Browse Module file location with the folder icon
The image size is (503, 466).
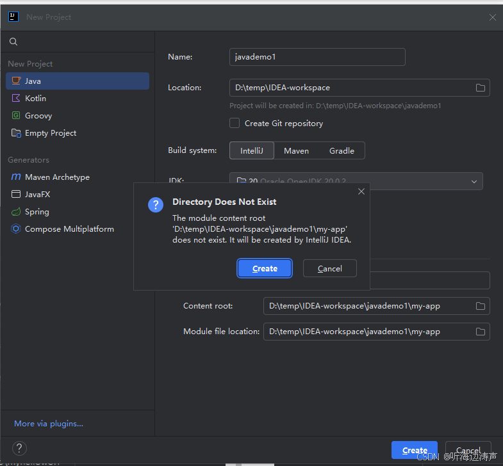tap(480, 332)
